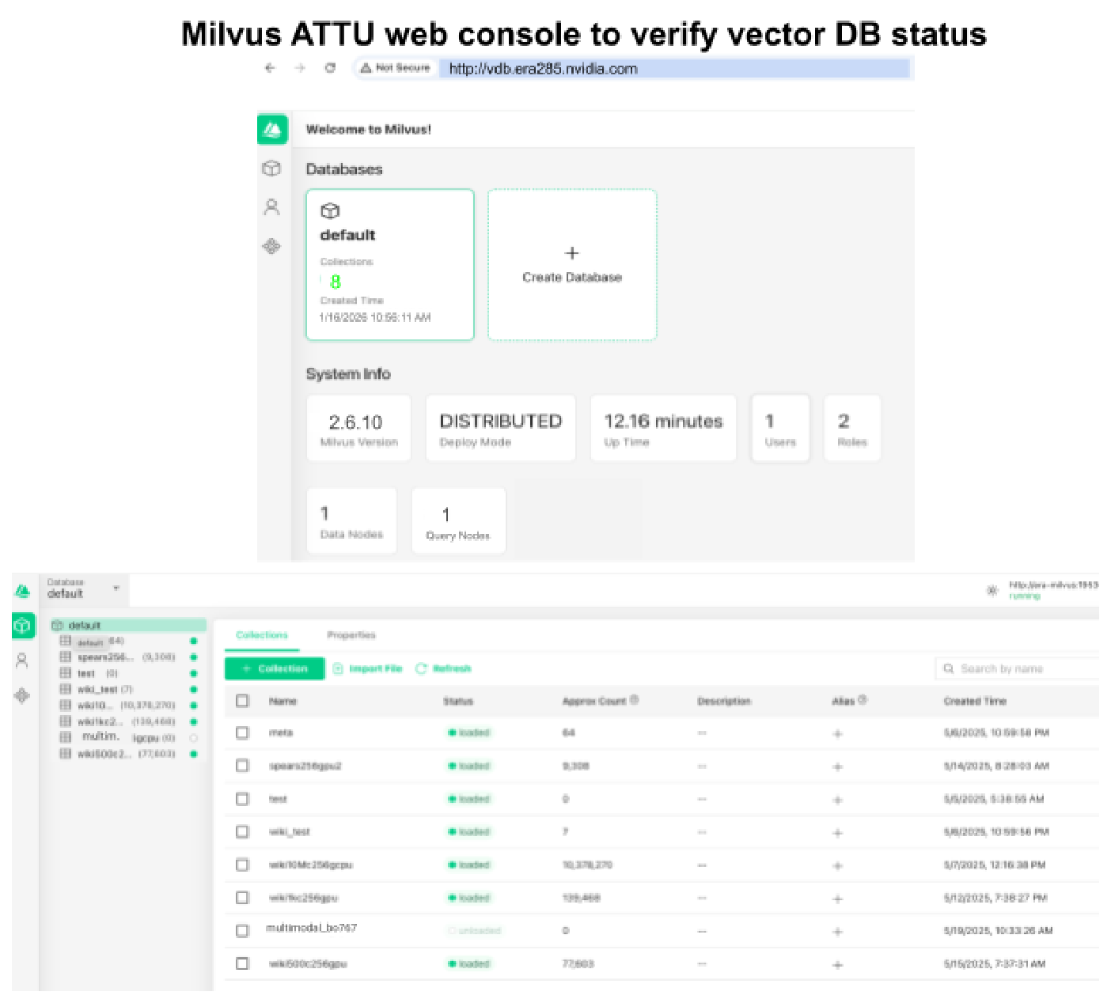Click the 2 Roles info card
The image size is (1111, 1003).
click(x=852, y=428)
